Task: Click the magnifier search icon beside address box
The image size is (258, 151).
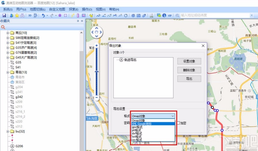Action: [177, 15]
